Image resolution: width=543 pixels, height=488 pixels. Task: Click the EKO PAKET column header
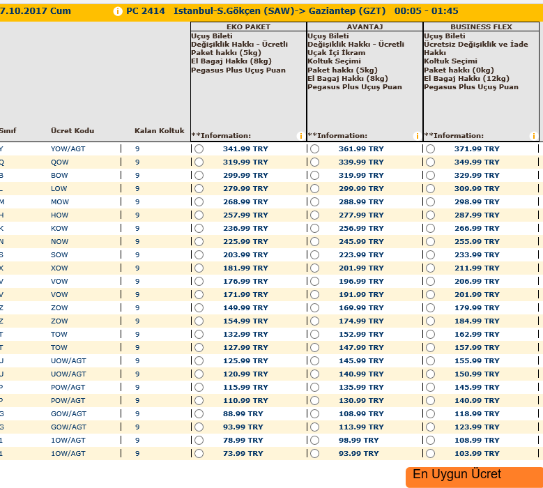(248, 26)
